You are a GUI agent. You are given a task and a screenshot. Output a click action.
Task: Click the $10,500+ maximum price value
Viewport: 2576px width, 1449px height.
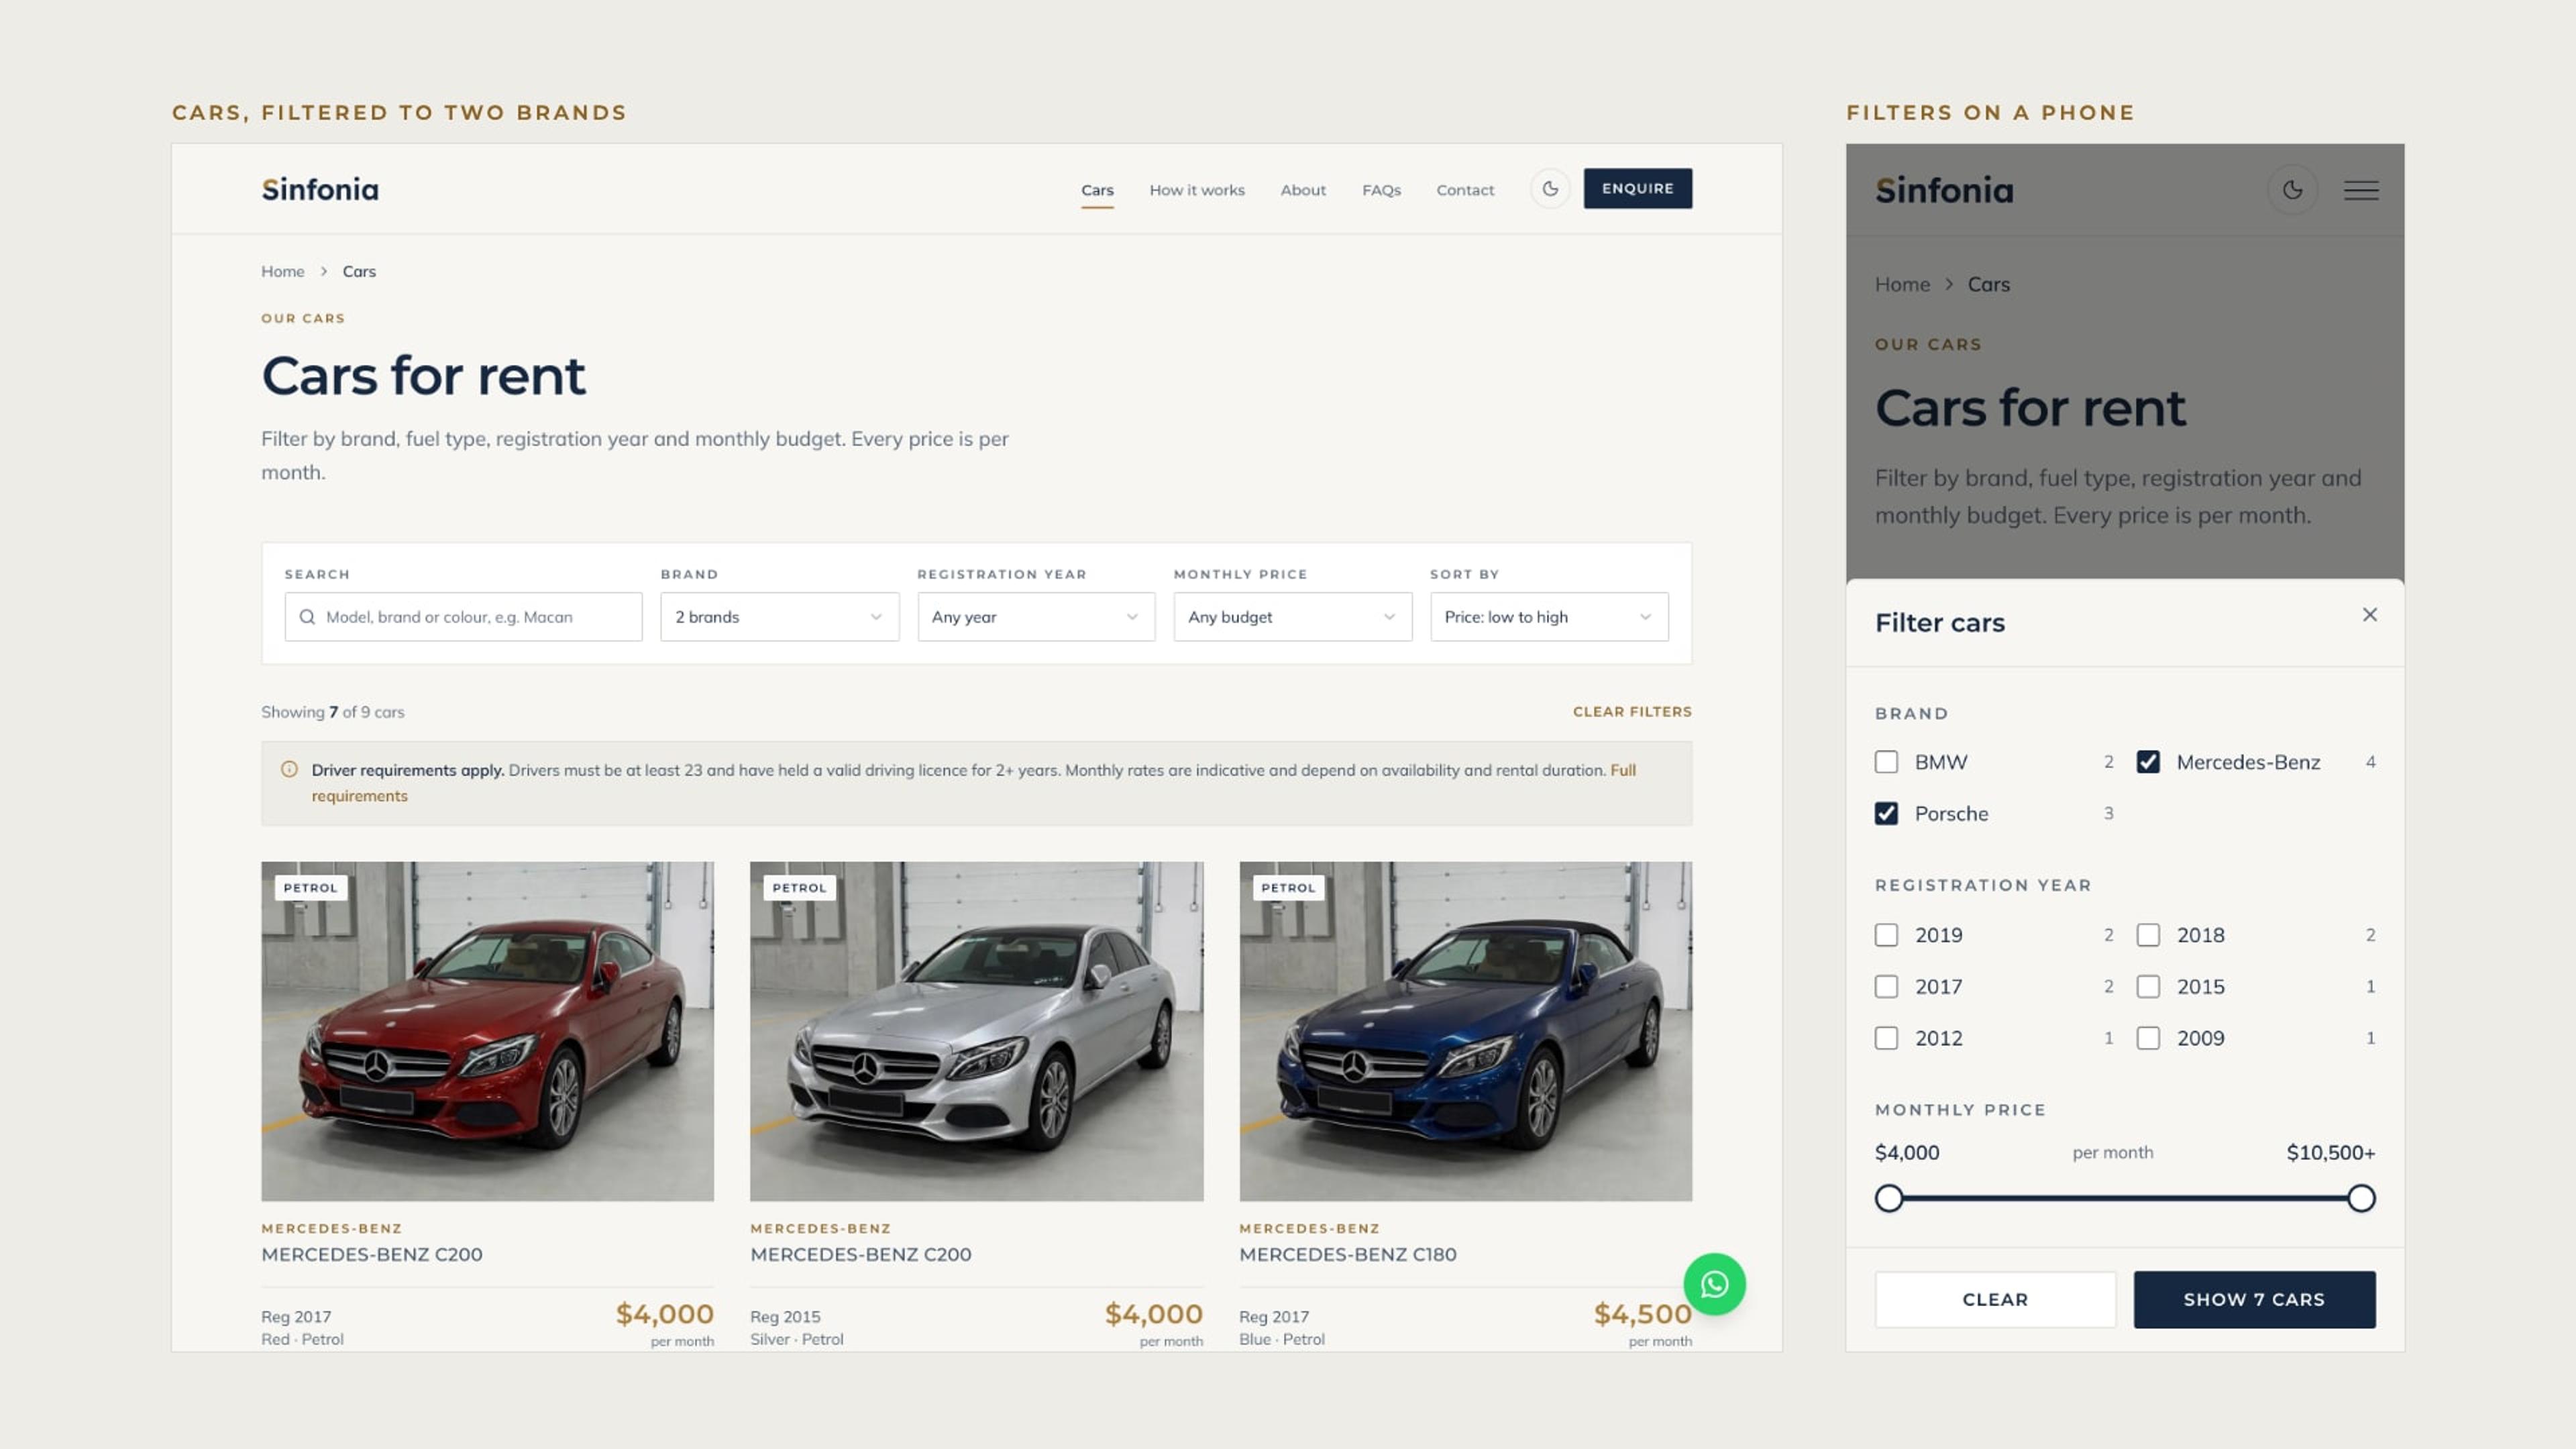[2330, 1152]
